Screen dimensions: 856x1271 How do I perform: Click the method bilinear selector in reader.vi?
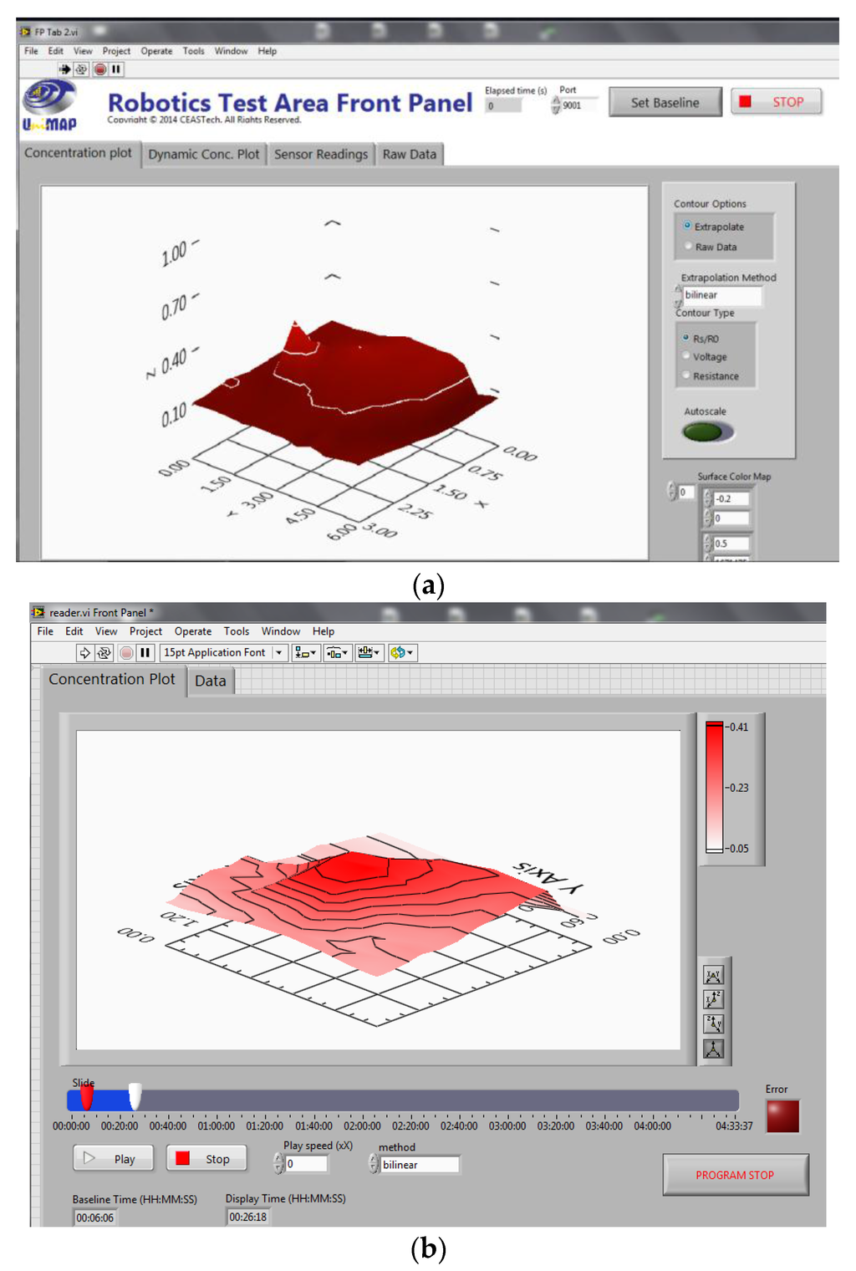coord(419,1164)
